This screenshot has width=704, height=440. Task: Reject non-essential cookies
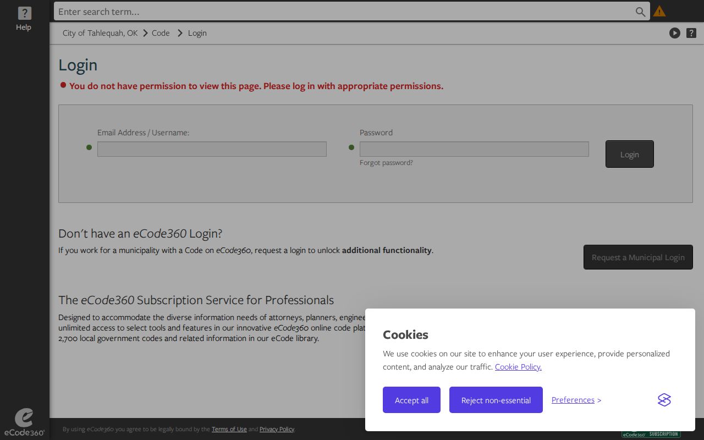point(496,400)
